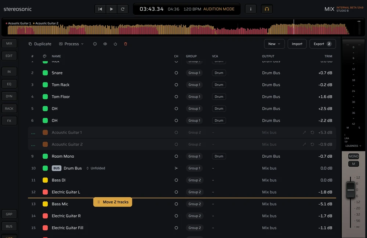367x238 pixels.
Task: Click the 120 BPM tempo value
Action: pos(192,9)
